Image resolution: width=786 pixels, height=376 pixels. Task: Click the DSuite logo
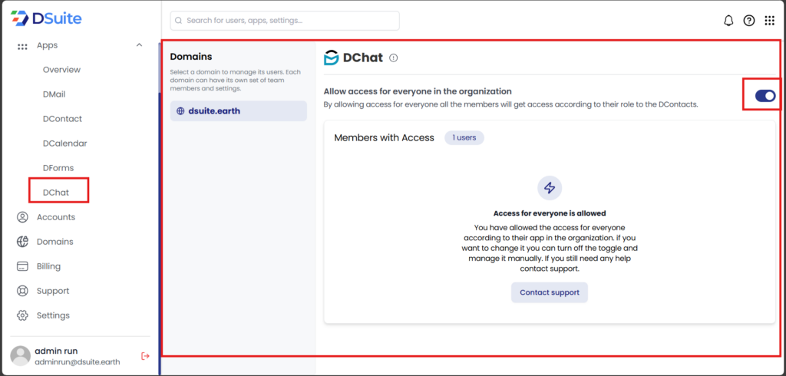click(46, 18)
